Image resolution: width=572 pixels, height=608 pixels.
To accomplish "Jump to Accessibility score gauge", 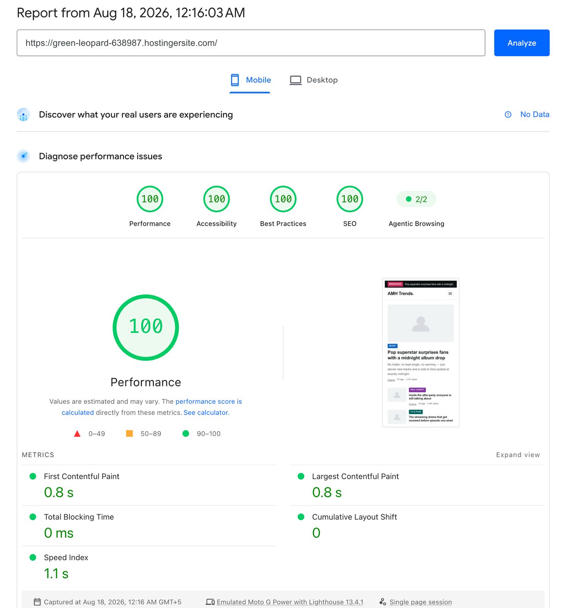I will pyautogui.click(x=216, y=199).
